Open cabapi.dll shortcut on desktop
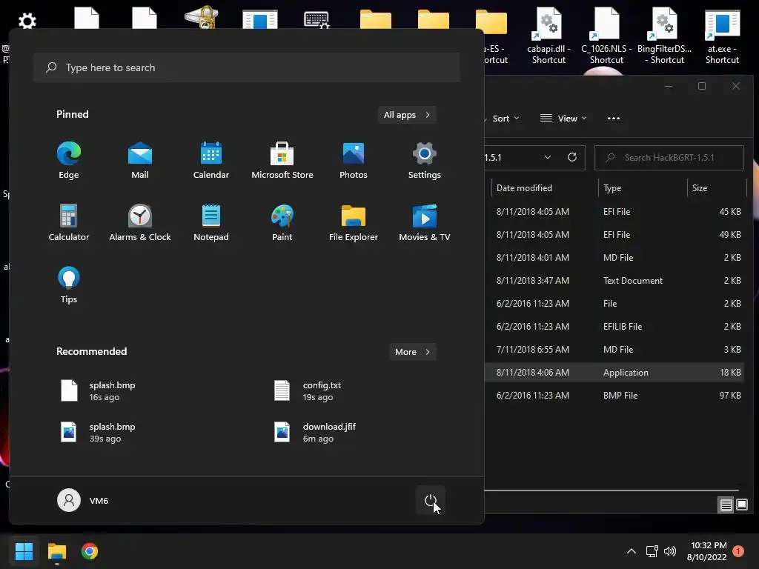This screenshot has width=759, height=569. tap(548, 36)
